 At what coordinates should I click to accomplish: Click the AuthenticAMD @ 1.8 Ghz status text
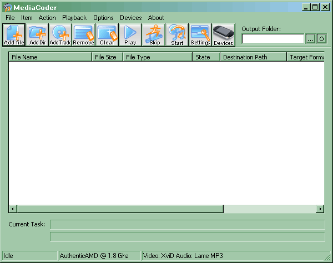(99, 256)
